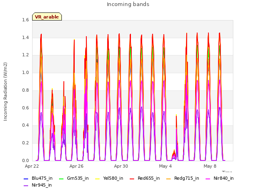Click the 1.2 y-axis tick label
The width and height of the screenshot is (257, 193).
(x=25, y=55)
